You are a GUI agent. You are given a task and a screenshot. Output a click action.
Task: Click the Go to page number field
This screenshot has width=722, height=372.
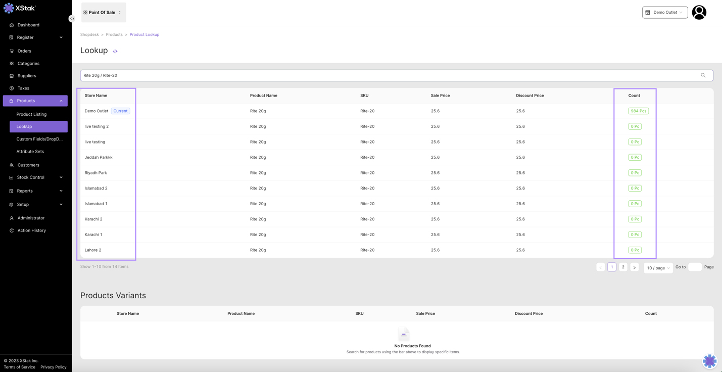click(x=695, y=267)
